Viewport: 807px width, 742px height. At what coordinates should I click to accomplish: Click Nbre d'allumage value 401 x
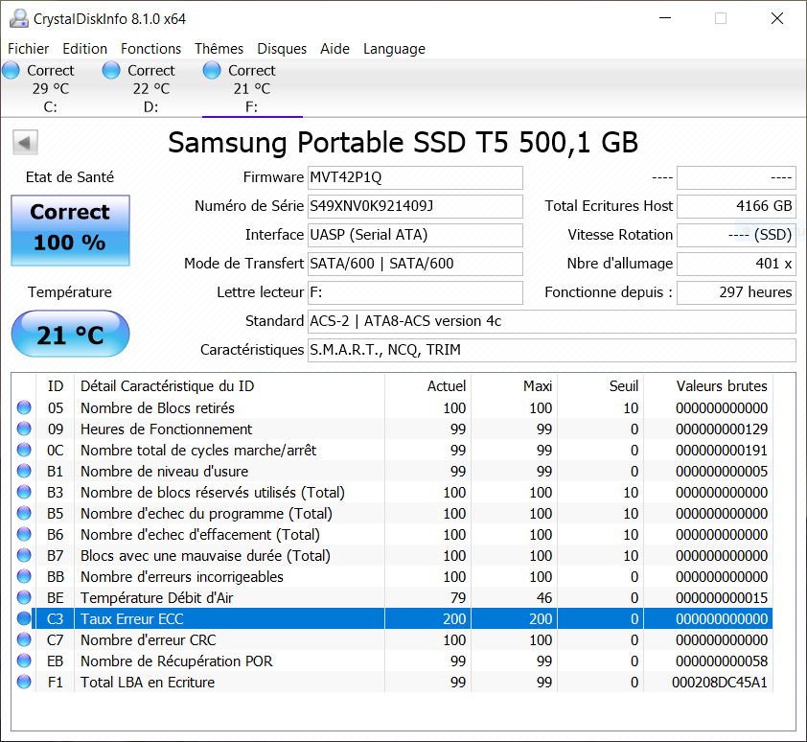[x=736, y=265]
